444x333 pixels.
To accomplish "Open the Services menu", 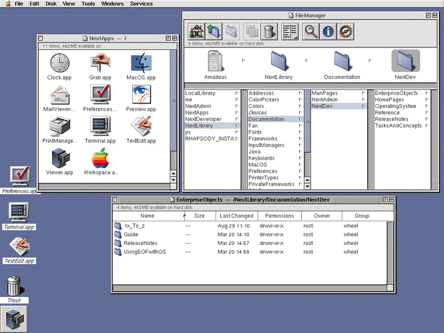I will [x=142, y=4].
